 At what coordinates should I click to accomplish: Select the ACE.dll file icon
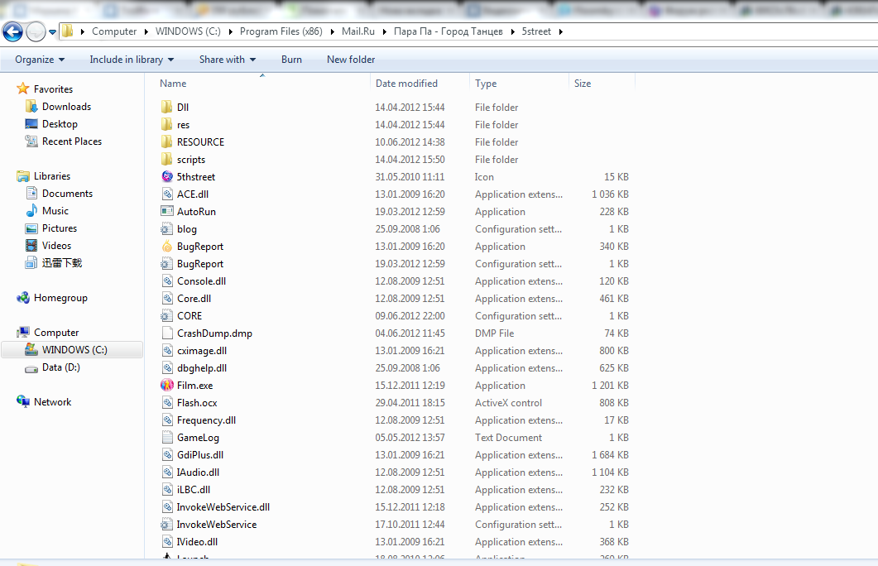point(167,194)
